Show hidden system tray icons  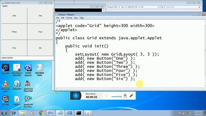[176, 113]
